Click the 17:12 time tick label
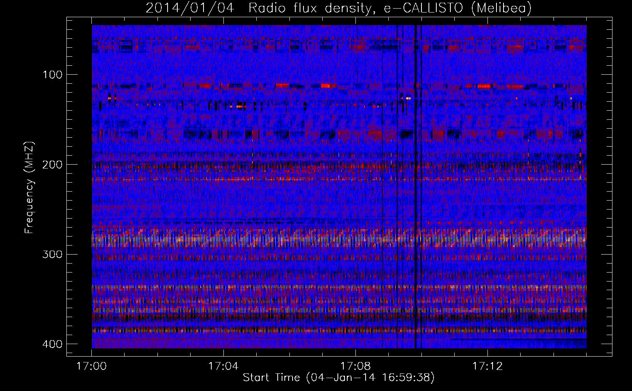 pyautogui.click(x=487, y=366)
